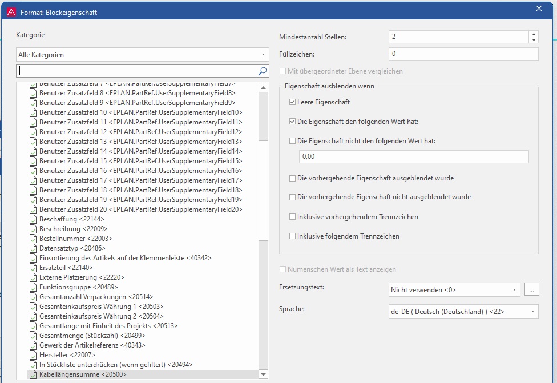This screenshot has height=383, width=557.
Task: Click the search magnifier icon
Action: pos(263,71)
